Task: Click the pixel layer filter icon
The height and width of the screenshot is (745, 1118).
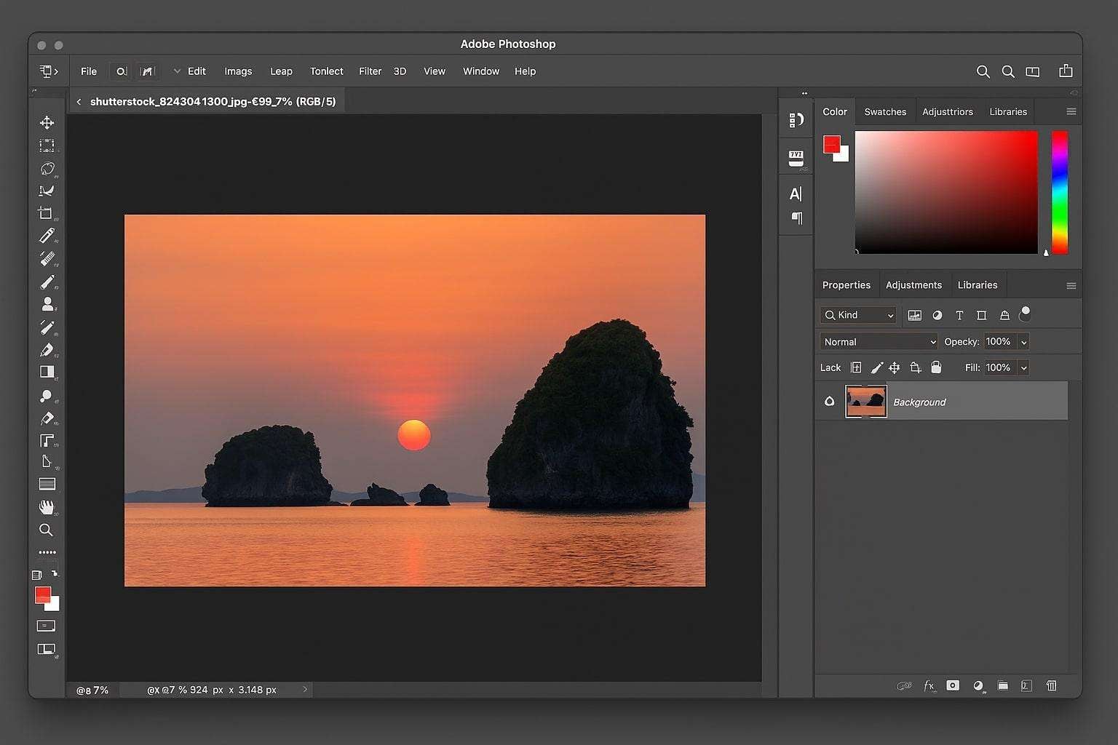Action: click(915, 315)
